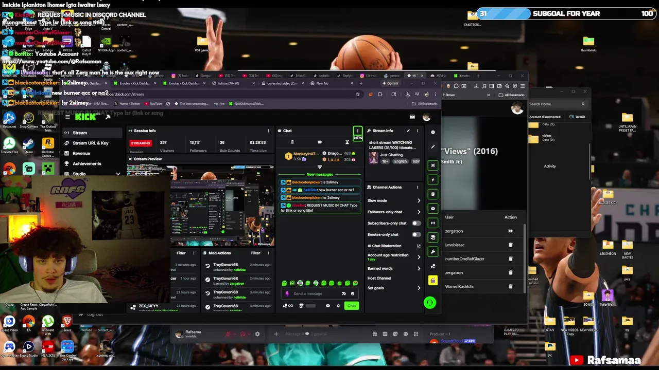Viewport: 659px width, 370px height.
Task: Bookmark page with star icon
Action: [x=357, y=94]
